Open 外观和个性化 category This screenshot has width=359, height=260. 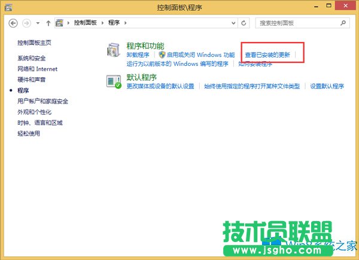point(35,112)
